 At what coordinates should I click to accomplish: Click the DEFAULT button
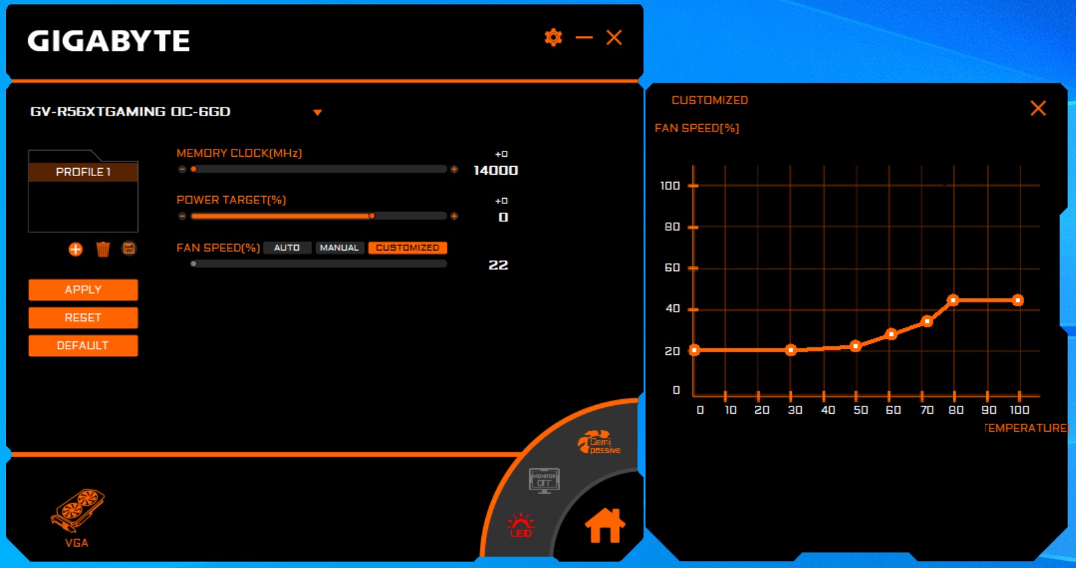(x=83, y=345)
